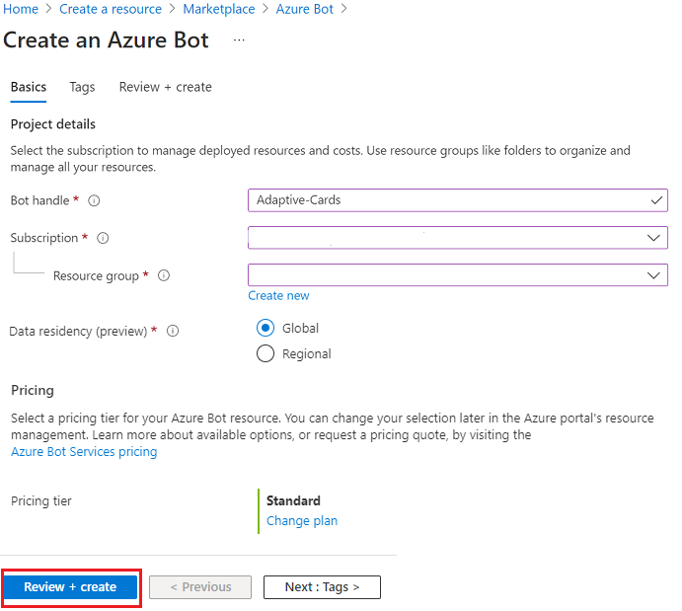Click the blue Review + create button
Viewport: 682px width, 611px height.
70,587
